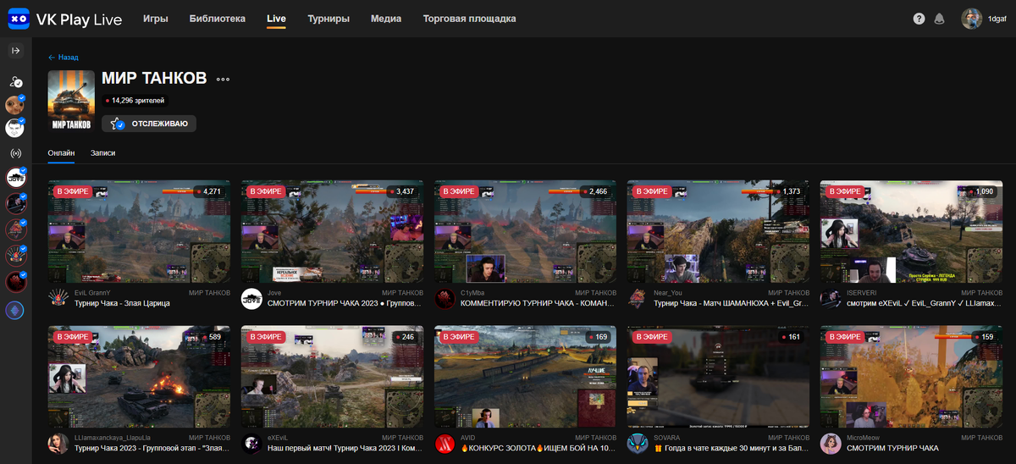The height and width of the screenshot is (464, 1016).
Task: Click the C1yMba channel avatar under its stream
Action: click(444, 298)
